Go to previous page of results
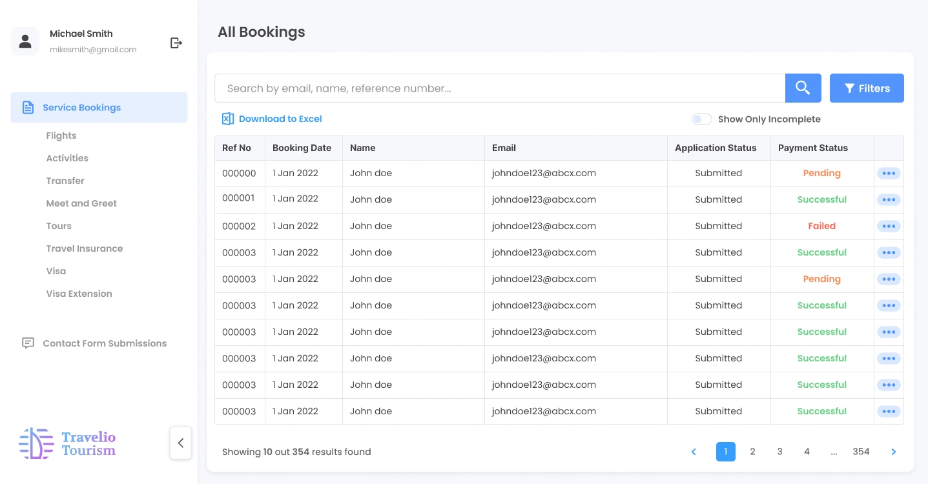 click(694, 452)
